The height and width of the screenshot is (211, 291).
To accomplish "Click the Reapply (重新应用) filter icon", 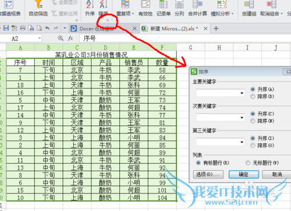I will tap(54, 13).
